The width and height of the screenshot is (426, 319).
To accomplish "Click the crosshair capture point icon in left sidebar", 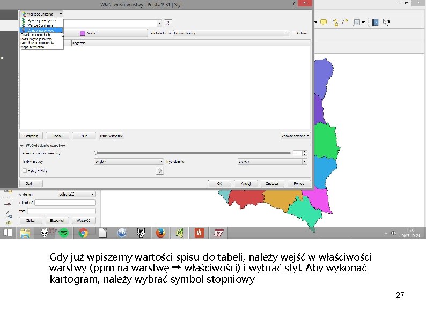I will pos(8,204).
